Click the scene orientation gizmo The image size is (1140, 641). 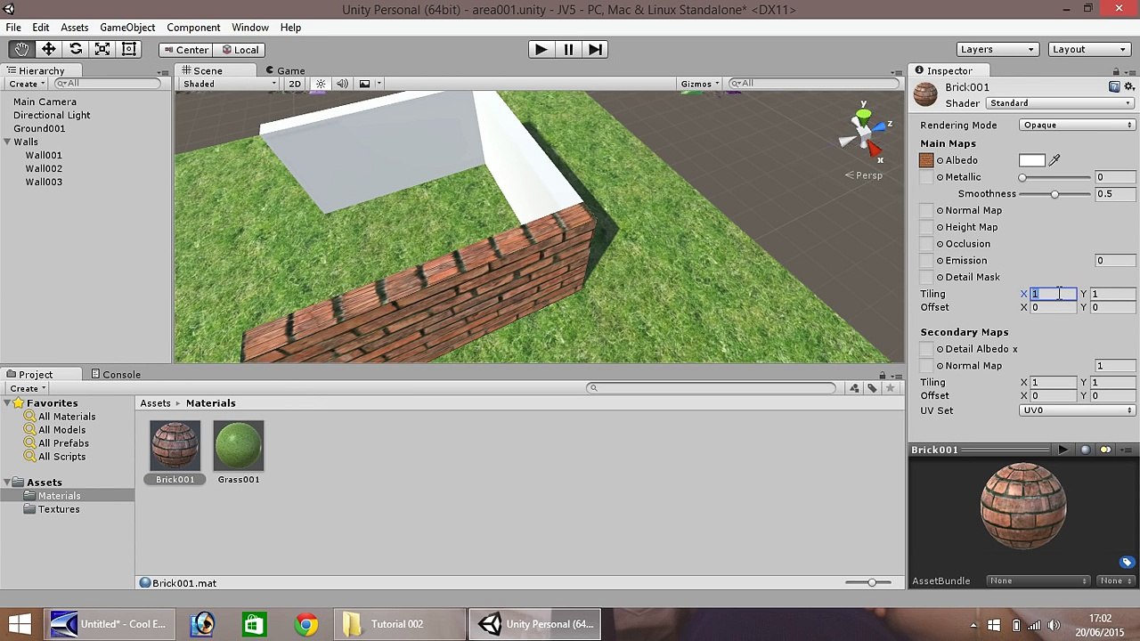click(x=864, y=134)
